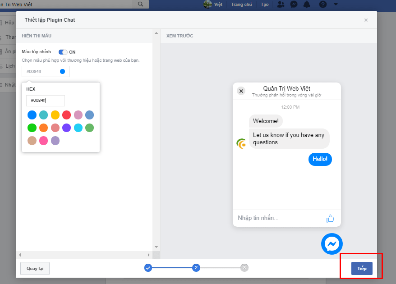Open the Việt profile avatar in the top bar
This screenshot has height=284, width=396.
207,5
